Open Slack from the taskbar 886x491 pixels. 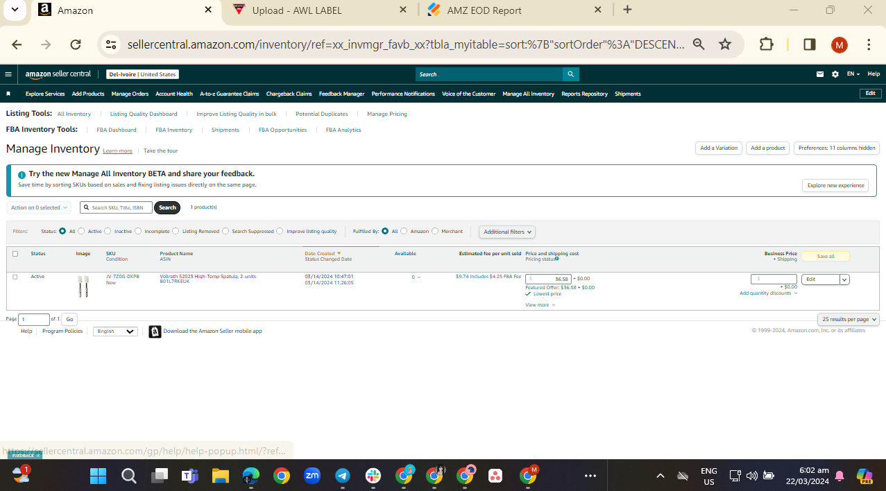click(373, 476)
